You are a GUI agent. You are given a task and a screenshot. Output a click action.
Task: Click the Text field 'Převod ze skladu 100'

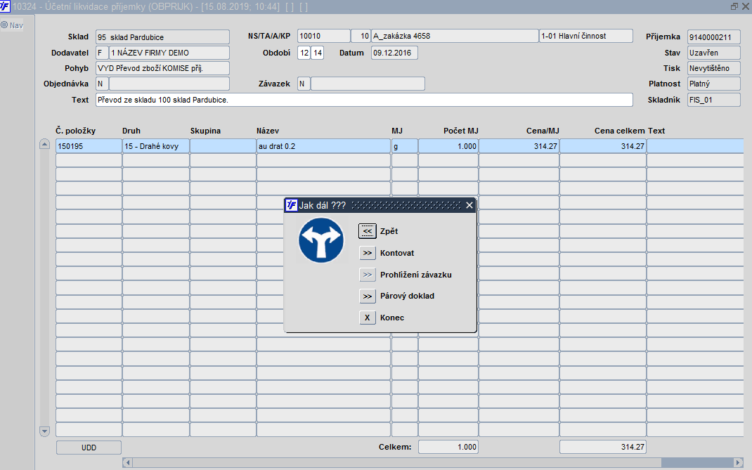[x=364, y=100]
